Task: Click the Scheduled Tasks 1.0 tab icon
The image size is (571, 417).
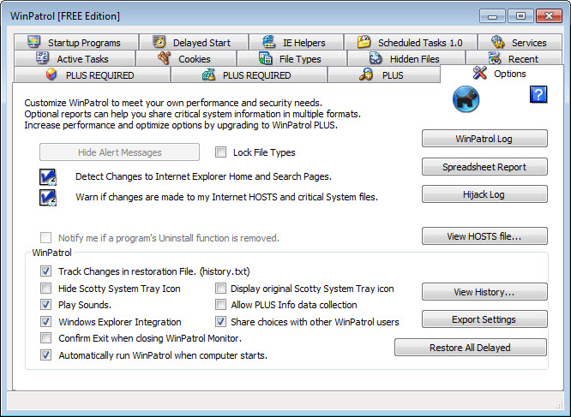Action: (x=364, y=42)
